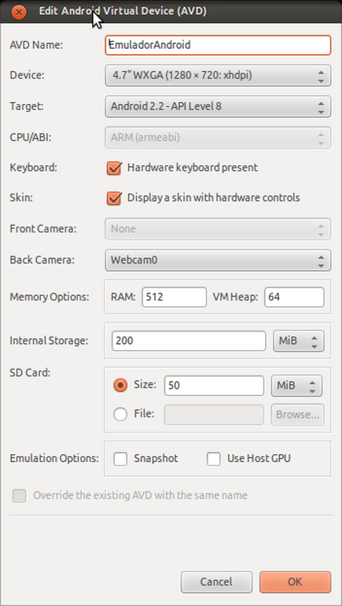Image resolution: width=342 pixels, height=606 pixels.
Task: Uncheck Display a skin with hardware controls
Action: click(114, 198)
